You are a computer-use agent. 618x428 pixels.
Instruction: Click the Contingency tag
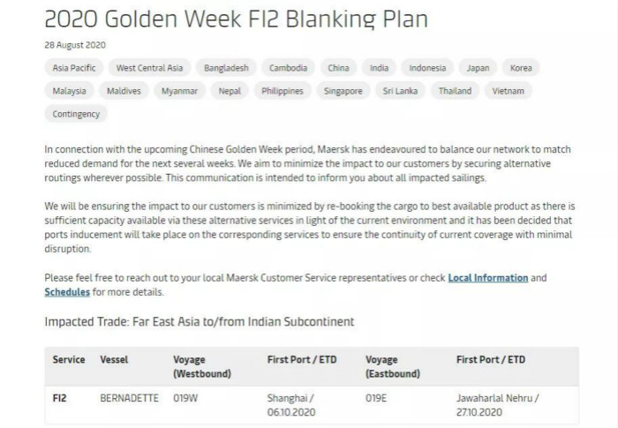point(76,115)
